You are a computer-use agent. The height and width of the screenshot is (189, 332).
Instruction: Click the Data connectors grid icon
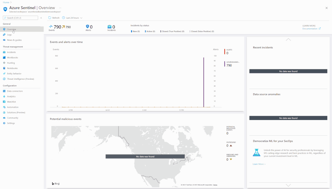coord(4,91)
